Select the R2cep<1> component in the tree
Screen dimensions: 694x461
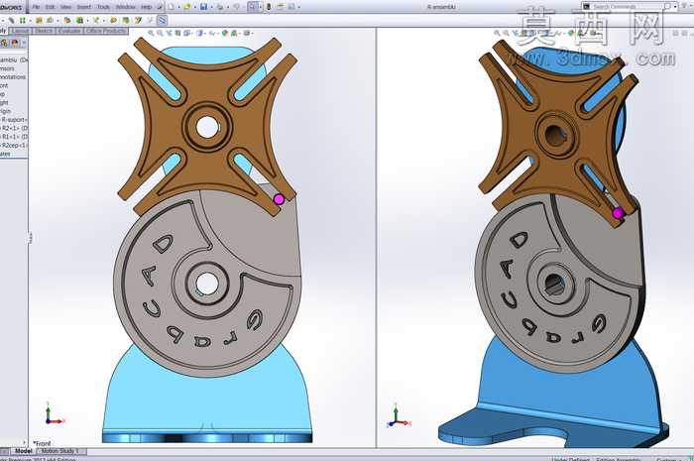(x=14, y=145)
